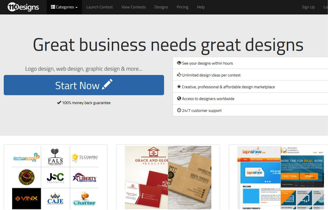Viewport: 328px width, 210px height.
Task: Click the clock icon for 24/7 customer support
Action: (x=179, y=110)
